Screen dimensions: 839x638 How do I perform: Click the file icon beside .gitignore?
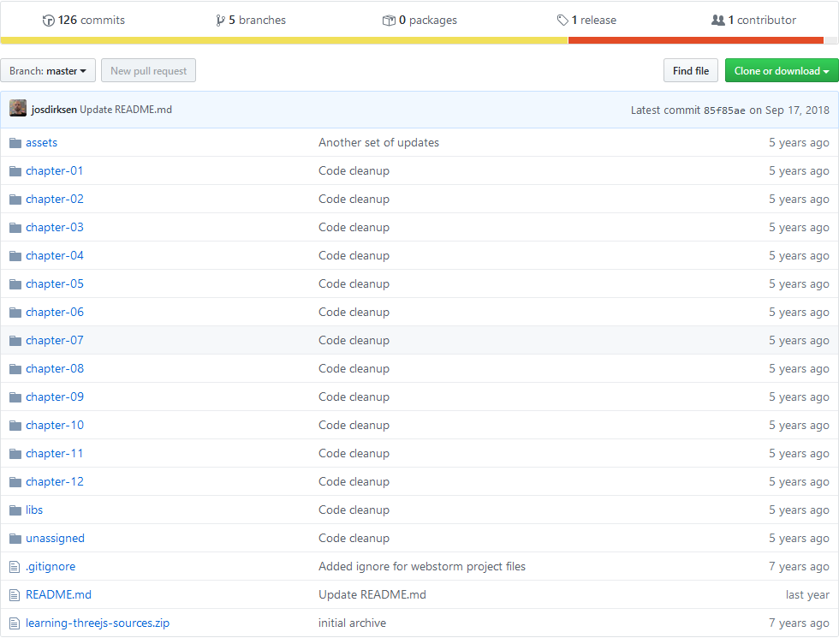15,567
